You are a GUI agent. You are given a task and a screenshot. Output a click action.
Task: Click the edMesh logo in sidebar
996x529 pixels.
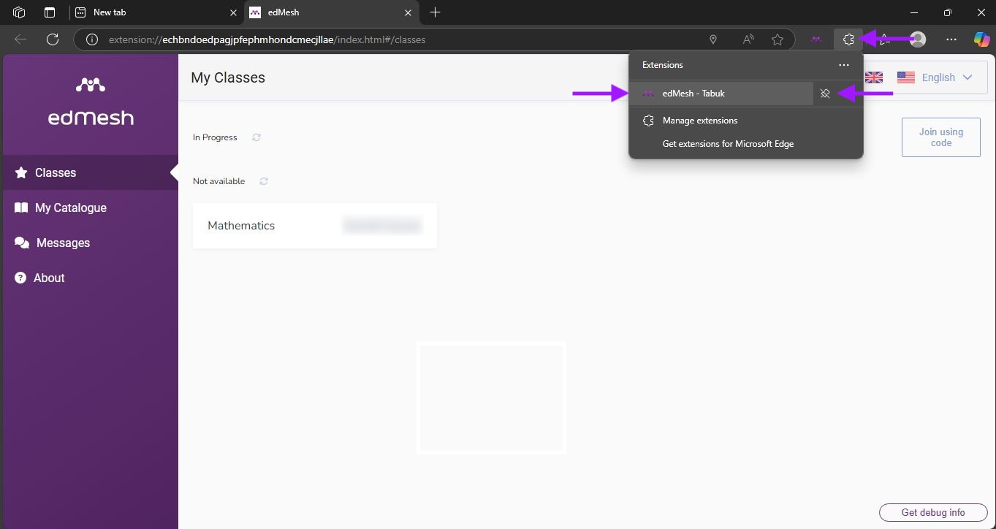(91, 102)
